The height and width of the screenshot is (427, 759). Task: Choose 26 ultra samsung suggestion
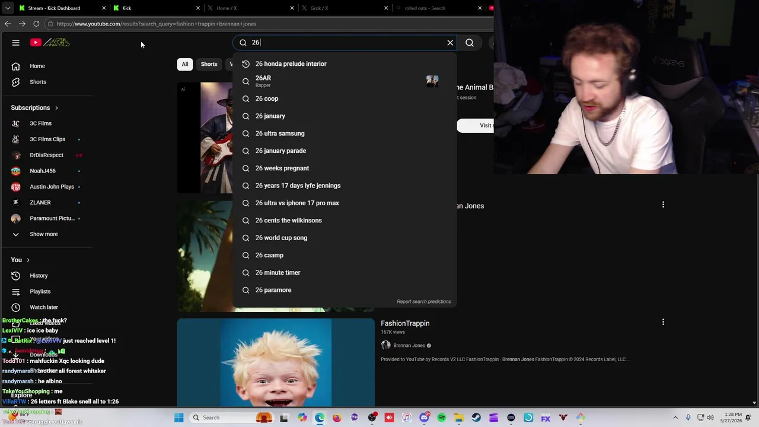345,133
